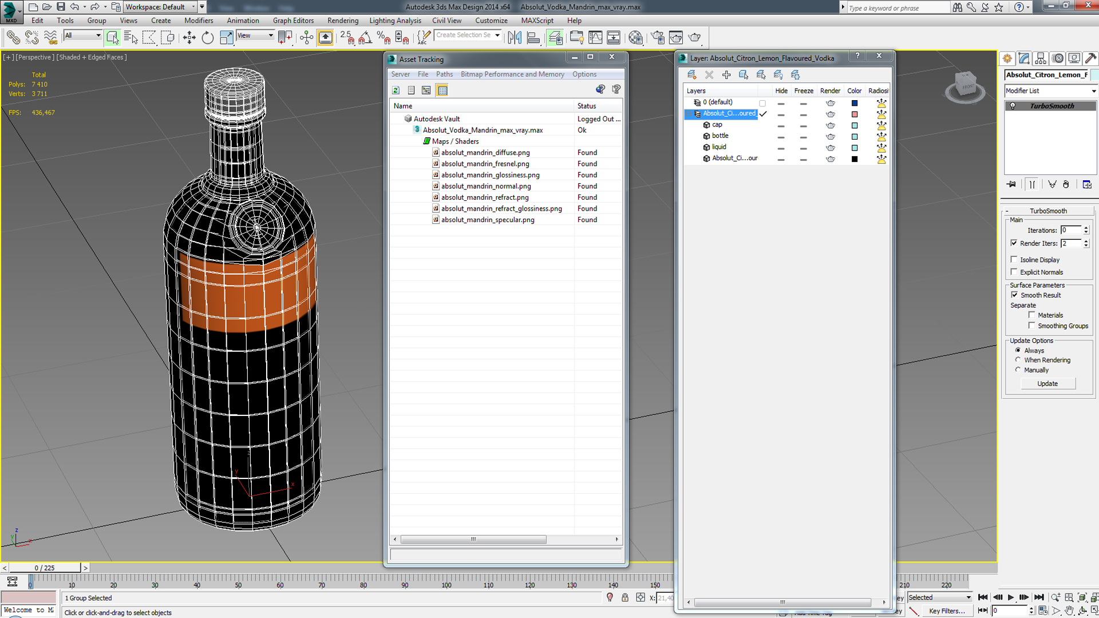Click the color swatch of cap layer
Screen dimensions: 1099x618
[x=854, y=125]
